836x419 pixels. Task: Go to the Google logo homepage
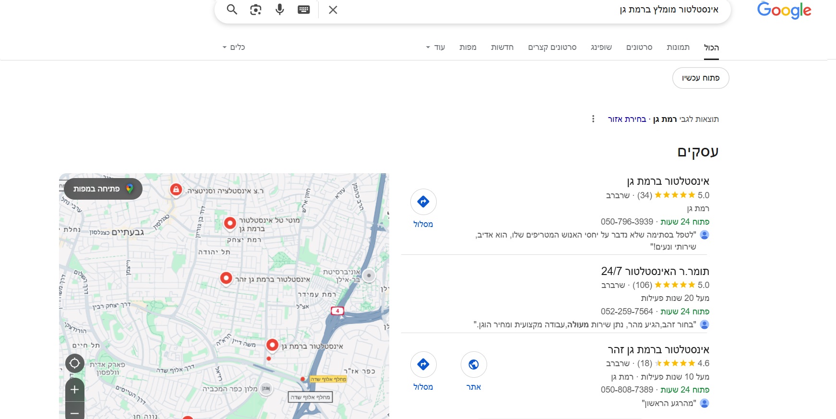(784, 10)
